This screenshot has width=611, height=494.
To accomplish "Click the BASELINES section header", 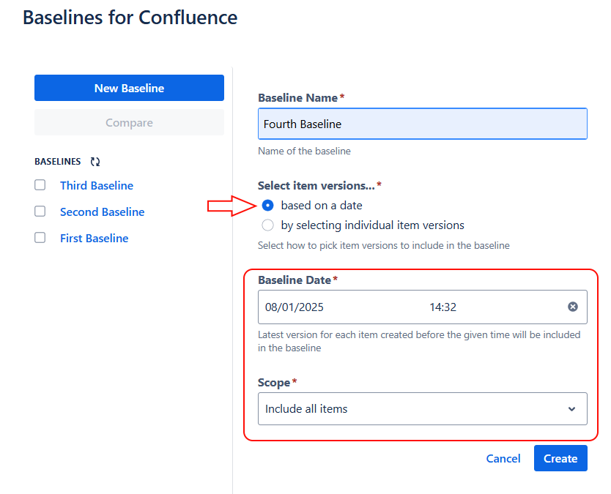I will [58, 161].
